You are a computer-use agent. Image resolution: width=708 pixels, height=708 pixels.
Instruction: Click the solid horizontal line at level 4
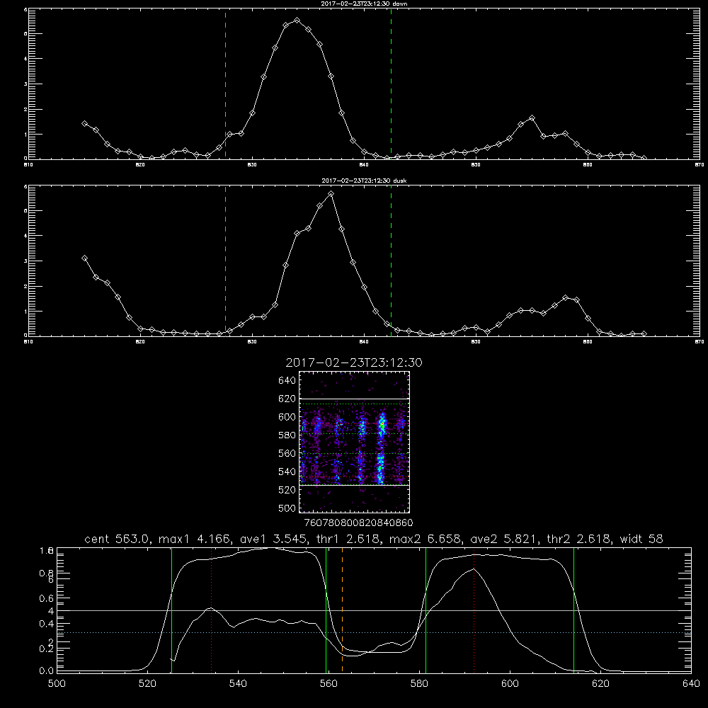tap(374, 610)
